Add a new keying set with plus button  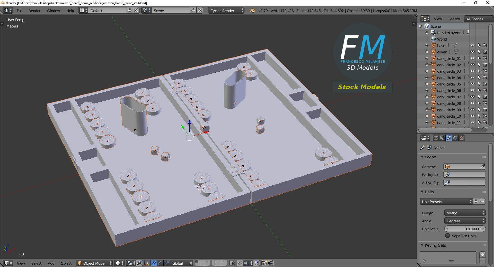[482, 254]
